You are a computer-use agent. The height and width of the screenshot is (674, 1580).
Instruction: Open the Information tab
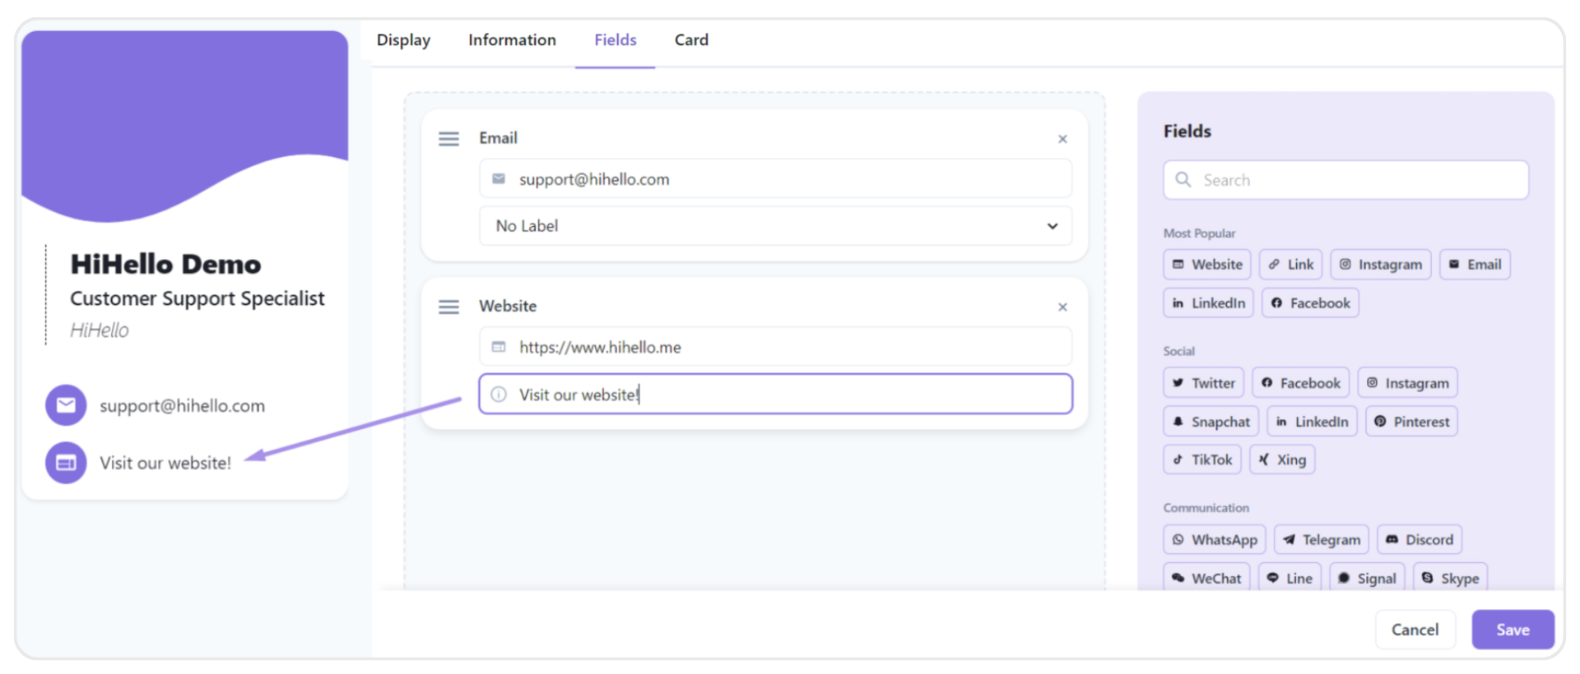pos(512,40)
